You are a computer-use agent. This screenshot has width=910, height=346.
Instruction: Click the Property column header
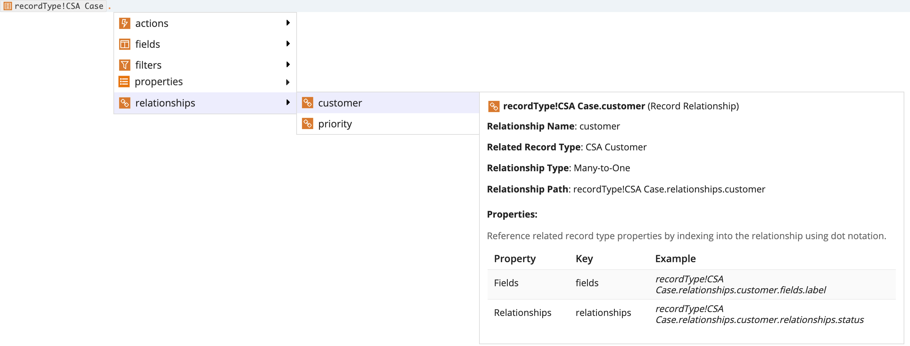point(515,259)
